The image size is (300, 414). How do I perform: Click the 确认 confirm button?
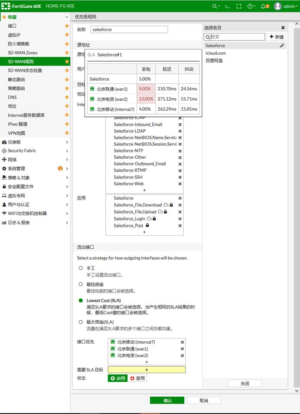(x=167, y=401)
